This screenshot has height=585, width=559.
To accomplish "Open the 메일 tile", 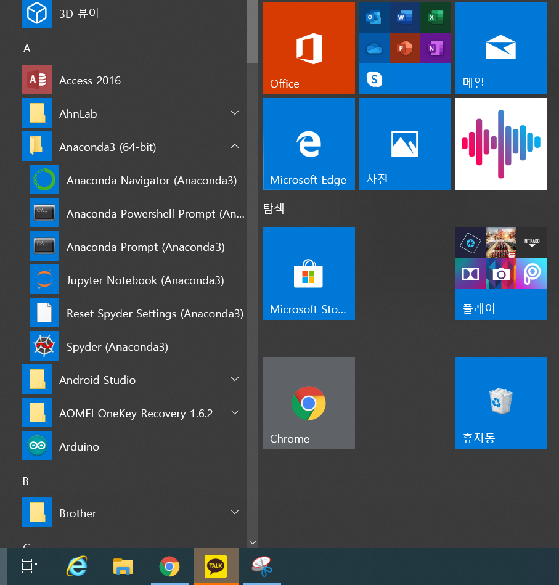I will pos(501,48).
